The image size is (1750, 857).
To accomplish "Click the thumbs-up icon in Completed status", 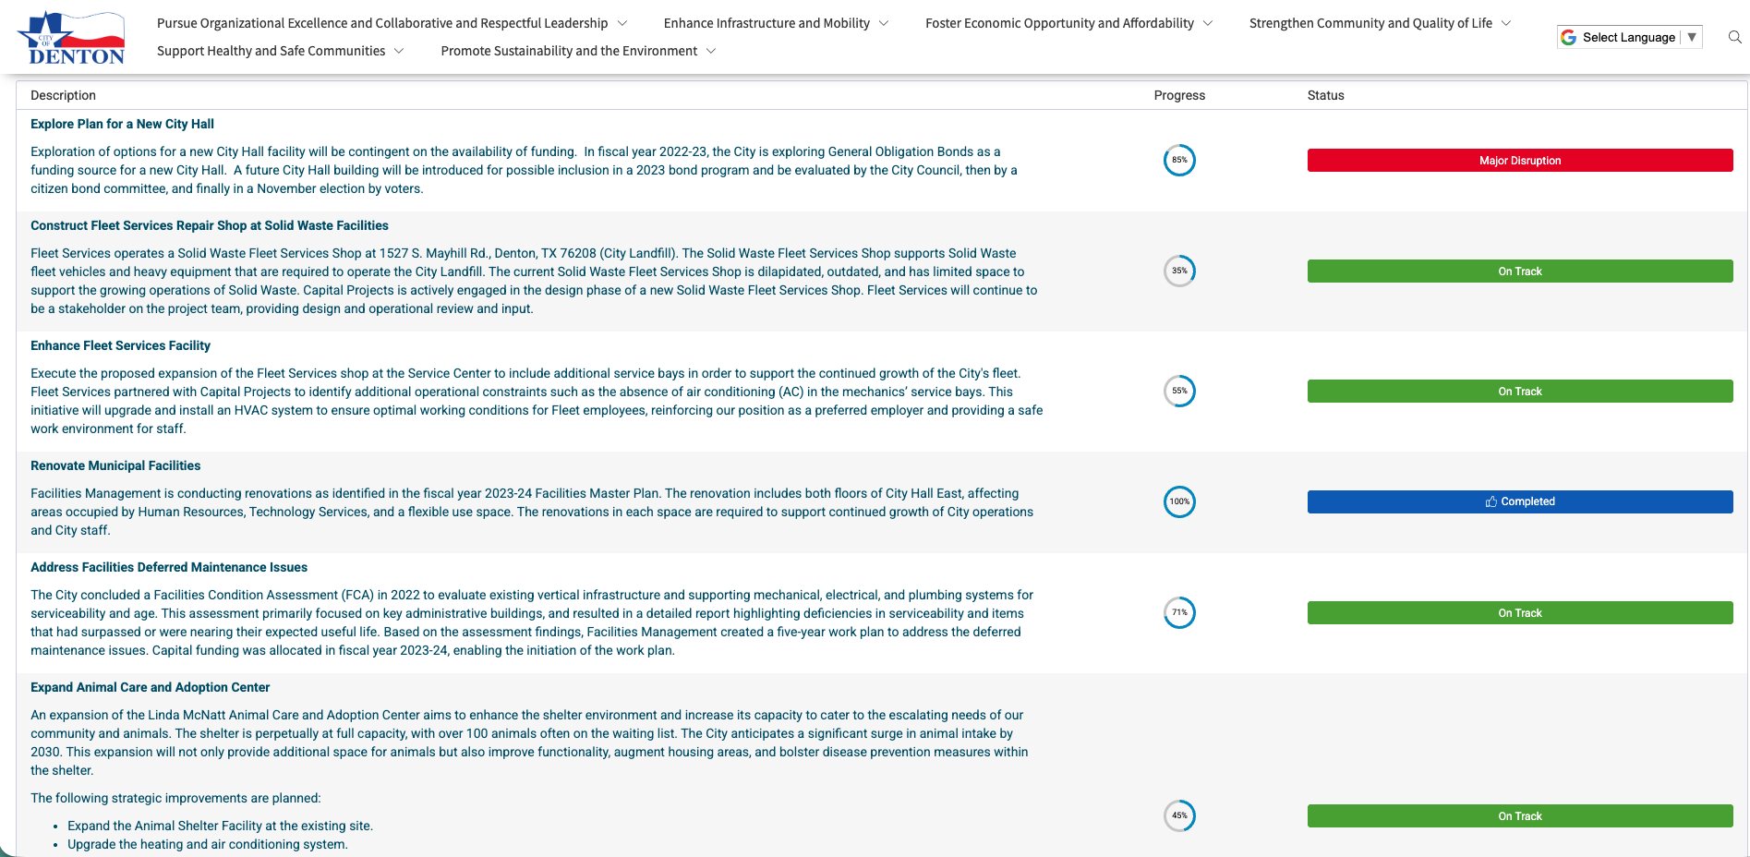I will tap(1491, 501).
